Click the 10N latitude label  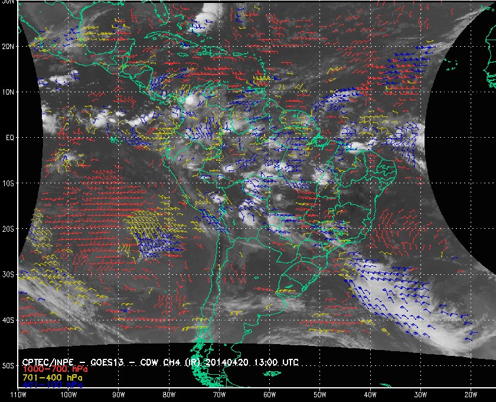coord(8,92)
